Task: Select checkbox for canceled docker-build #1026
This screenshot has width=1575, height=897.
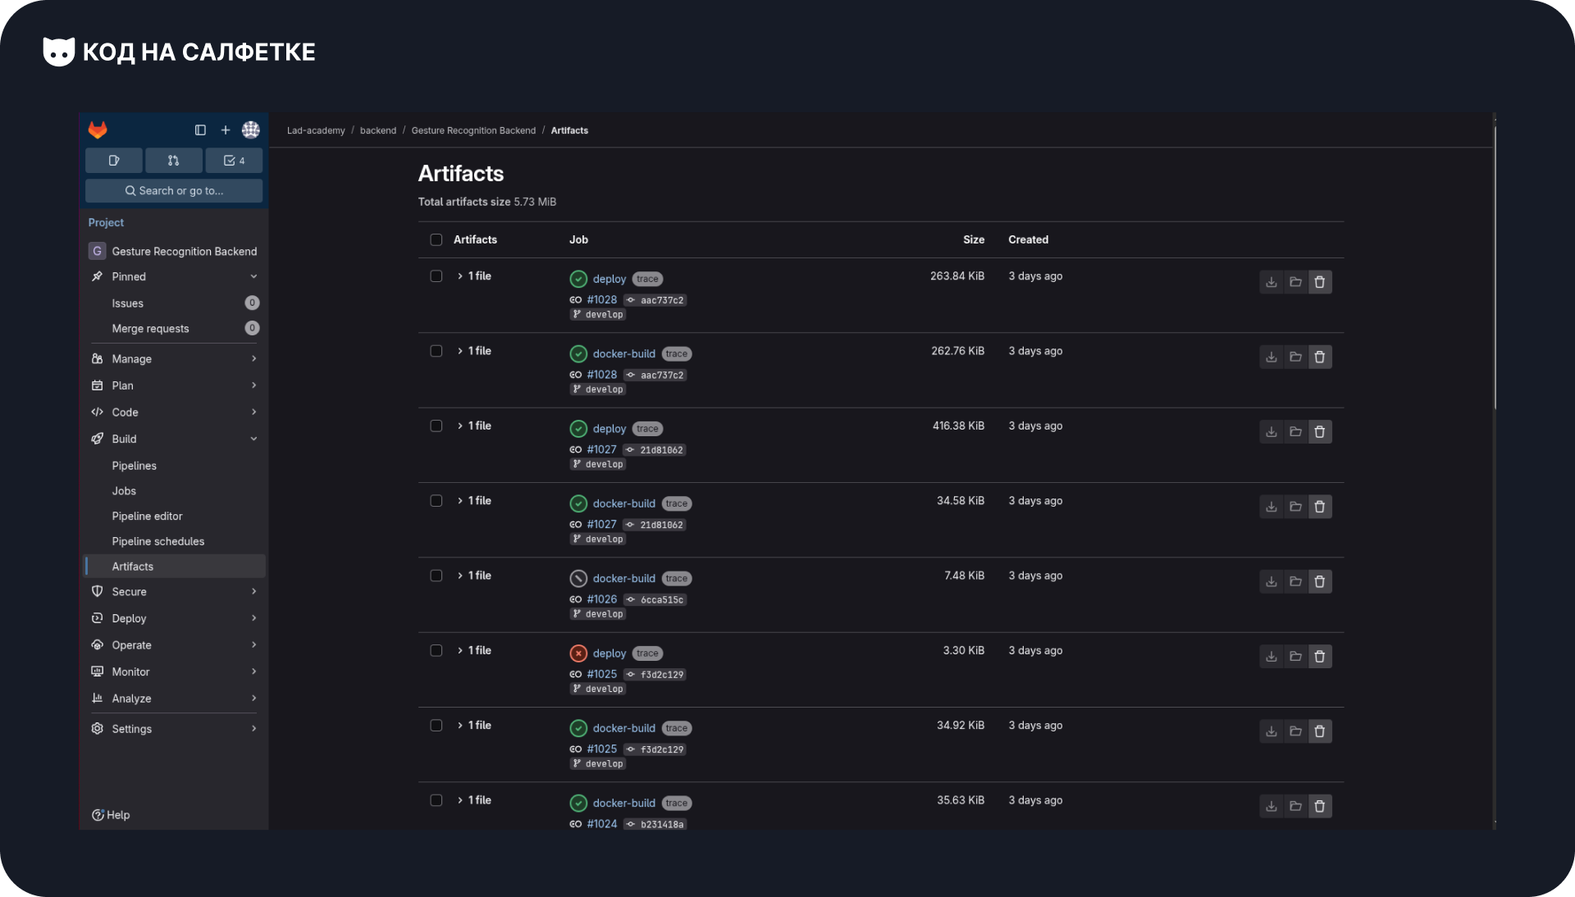Action: [x=436, y=576]
